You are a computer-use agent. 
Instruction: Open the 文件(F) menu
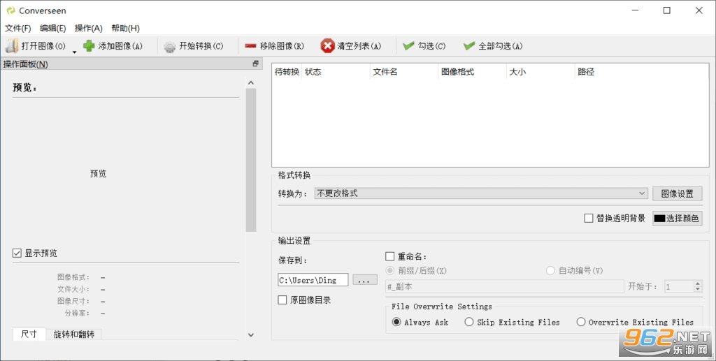(17, 28)
